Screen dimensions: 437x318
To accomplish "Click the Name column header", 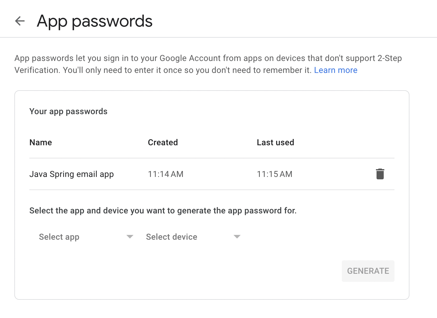I will pyautogui.click(x=41, y=142).
